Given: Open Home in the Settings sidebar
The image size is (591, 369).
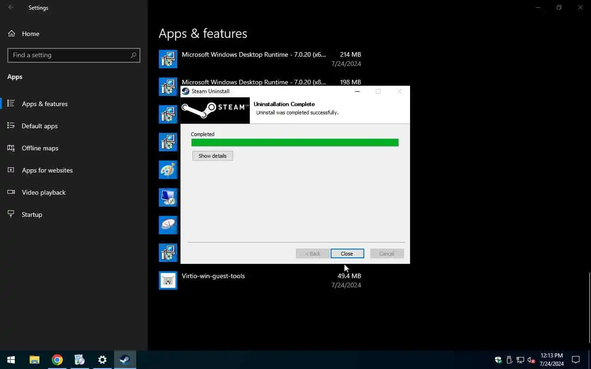Looking at the screenshot, I should pyautogui.click(x=74, y=34).
